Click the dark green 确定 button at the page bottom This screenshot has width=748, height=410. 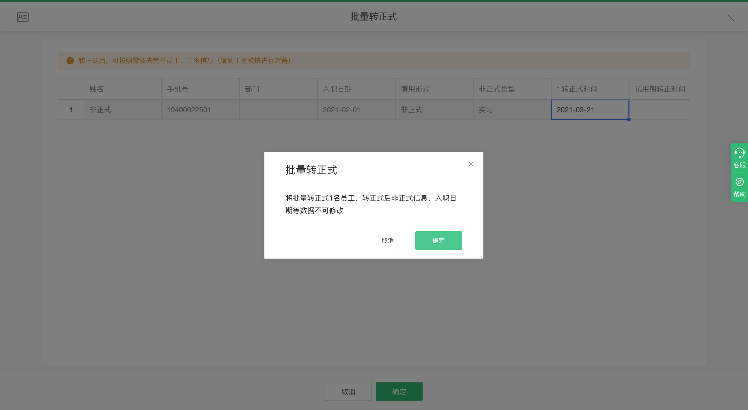tap(399, 391)
